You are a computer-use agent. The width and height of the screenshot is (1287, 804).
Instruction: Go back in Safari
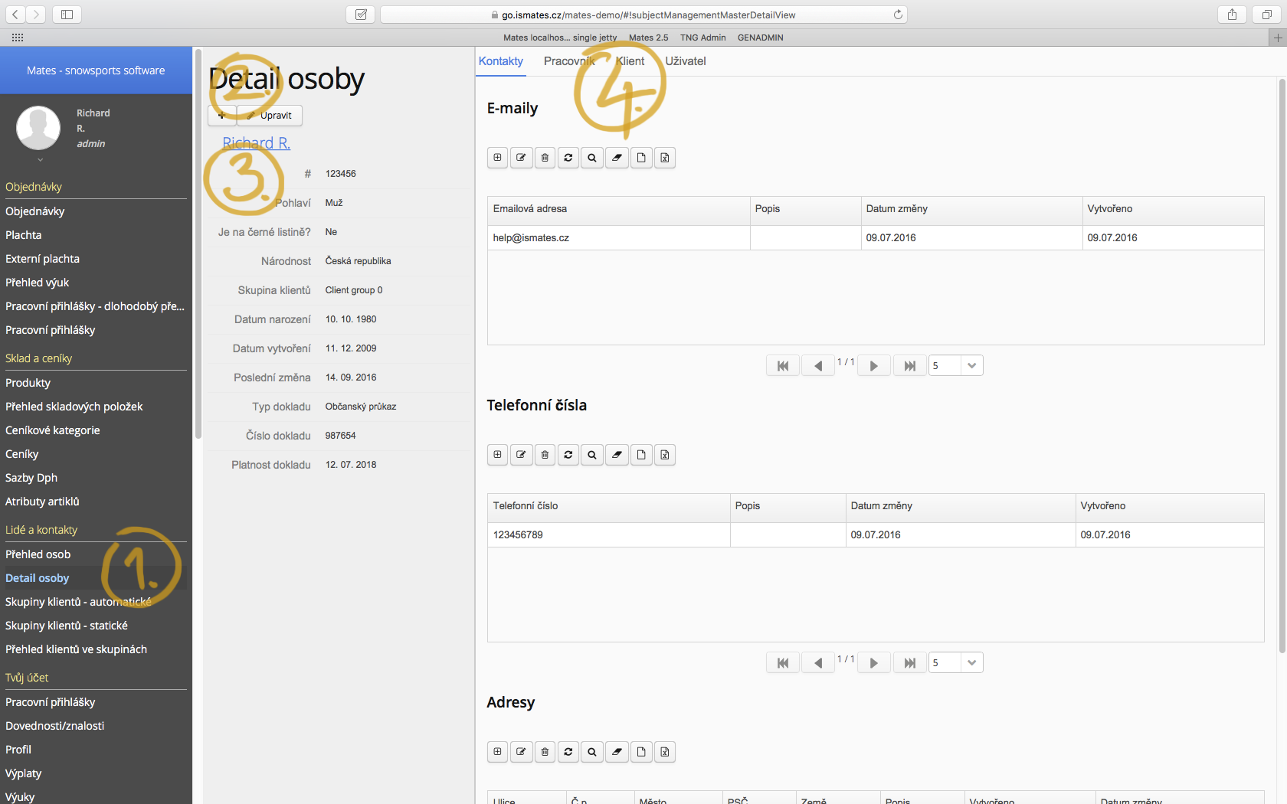pyautogui.click(x=15, y=15)
